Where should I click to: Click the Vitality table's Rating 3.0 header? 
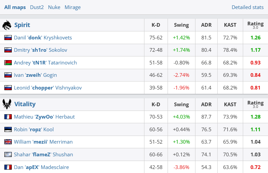point(255,104)
